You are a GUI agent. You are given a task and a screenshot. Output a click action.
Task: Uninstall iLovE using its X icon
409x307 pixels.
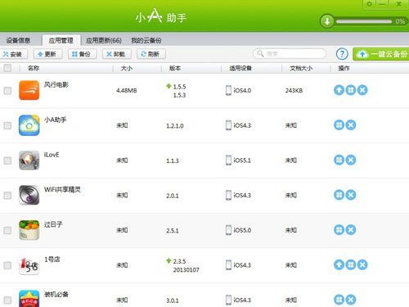click(x=351, y=160)
